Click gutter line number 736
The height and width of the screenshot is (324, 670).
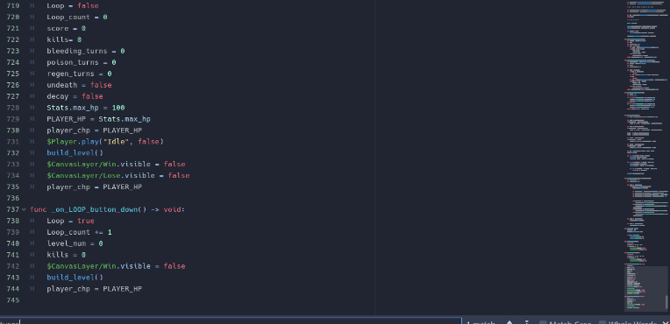(x=12, y=198)
